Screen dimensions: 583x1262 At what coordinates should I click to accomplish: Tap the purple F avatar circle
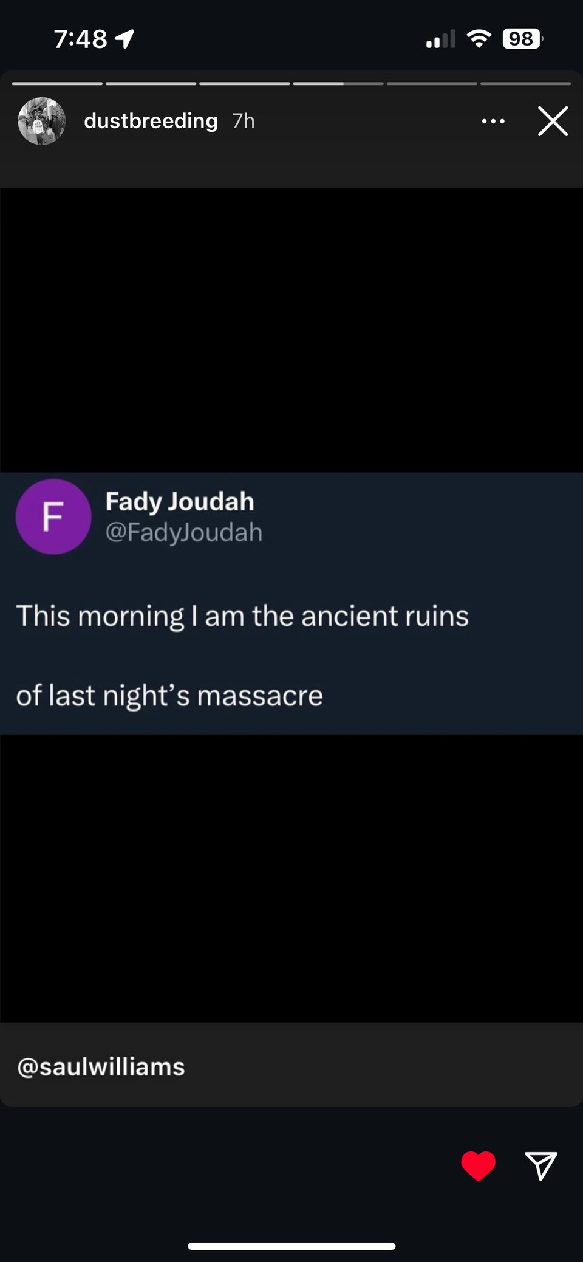coord(53,516)
